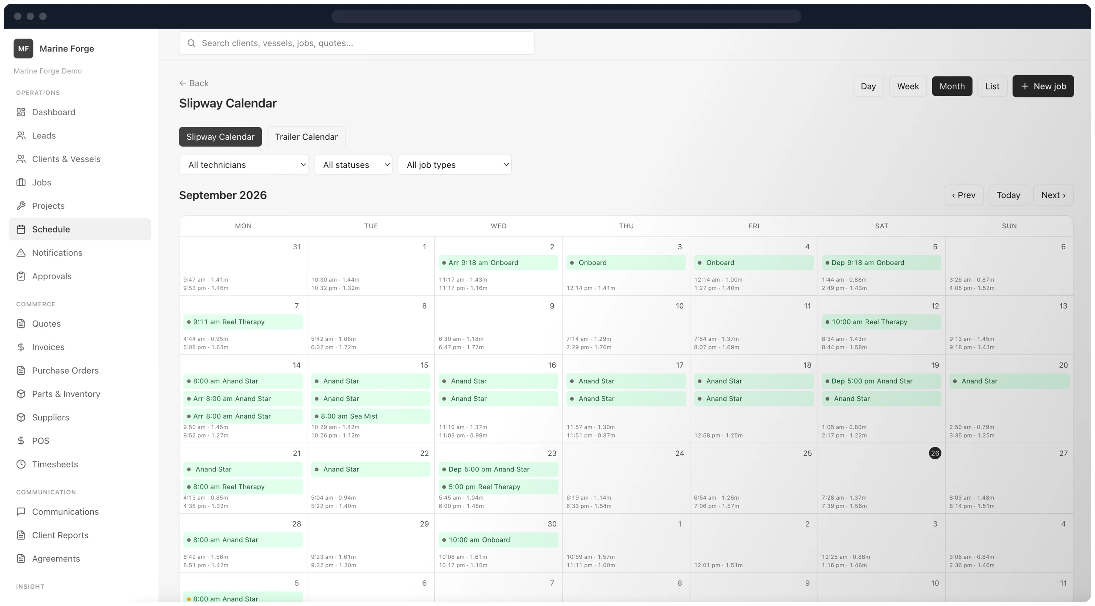Switch to Week view
This screenshot has height=606, width=1095.
pyautogui.click(x=907, y=86)
